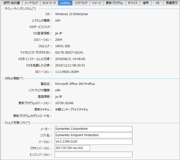Select the IE version 11.0.9600.16384
180x160 pixels.
click(67, 72)
